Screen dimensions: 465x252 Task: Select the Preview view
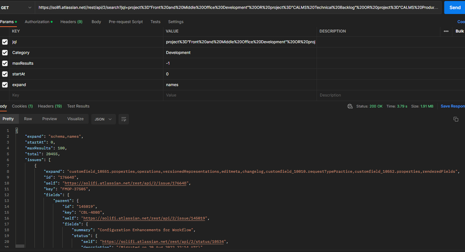coord(49,119)
